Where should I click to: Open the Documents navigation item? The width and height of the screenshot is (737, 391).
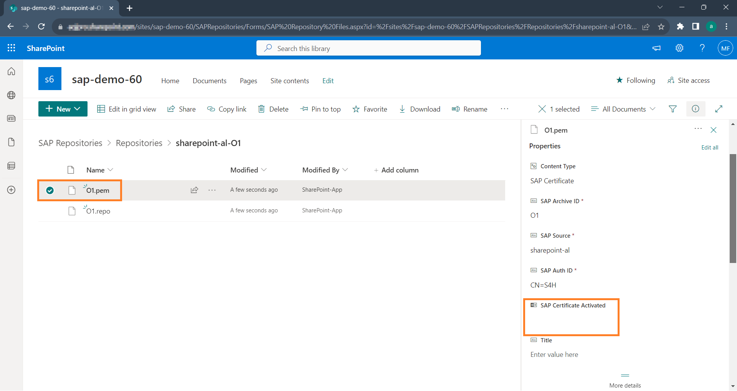coord(210,80)
